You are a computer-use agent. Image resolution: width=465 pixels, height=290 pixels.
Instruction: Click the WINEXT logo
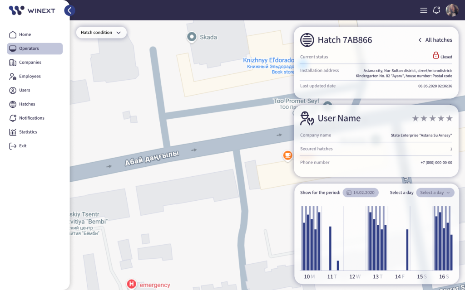[31, 10]
